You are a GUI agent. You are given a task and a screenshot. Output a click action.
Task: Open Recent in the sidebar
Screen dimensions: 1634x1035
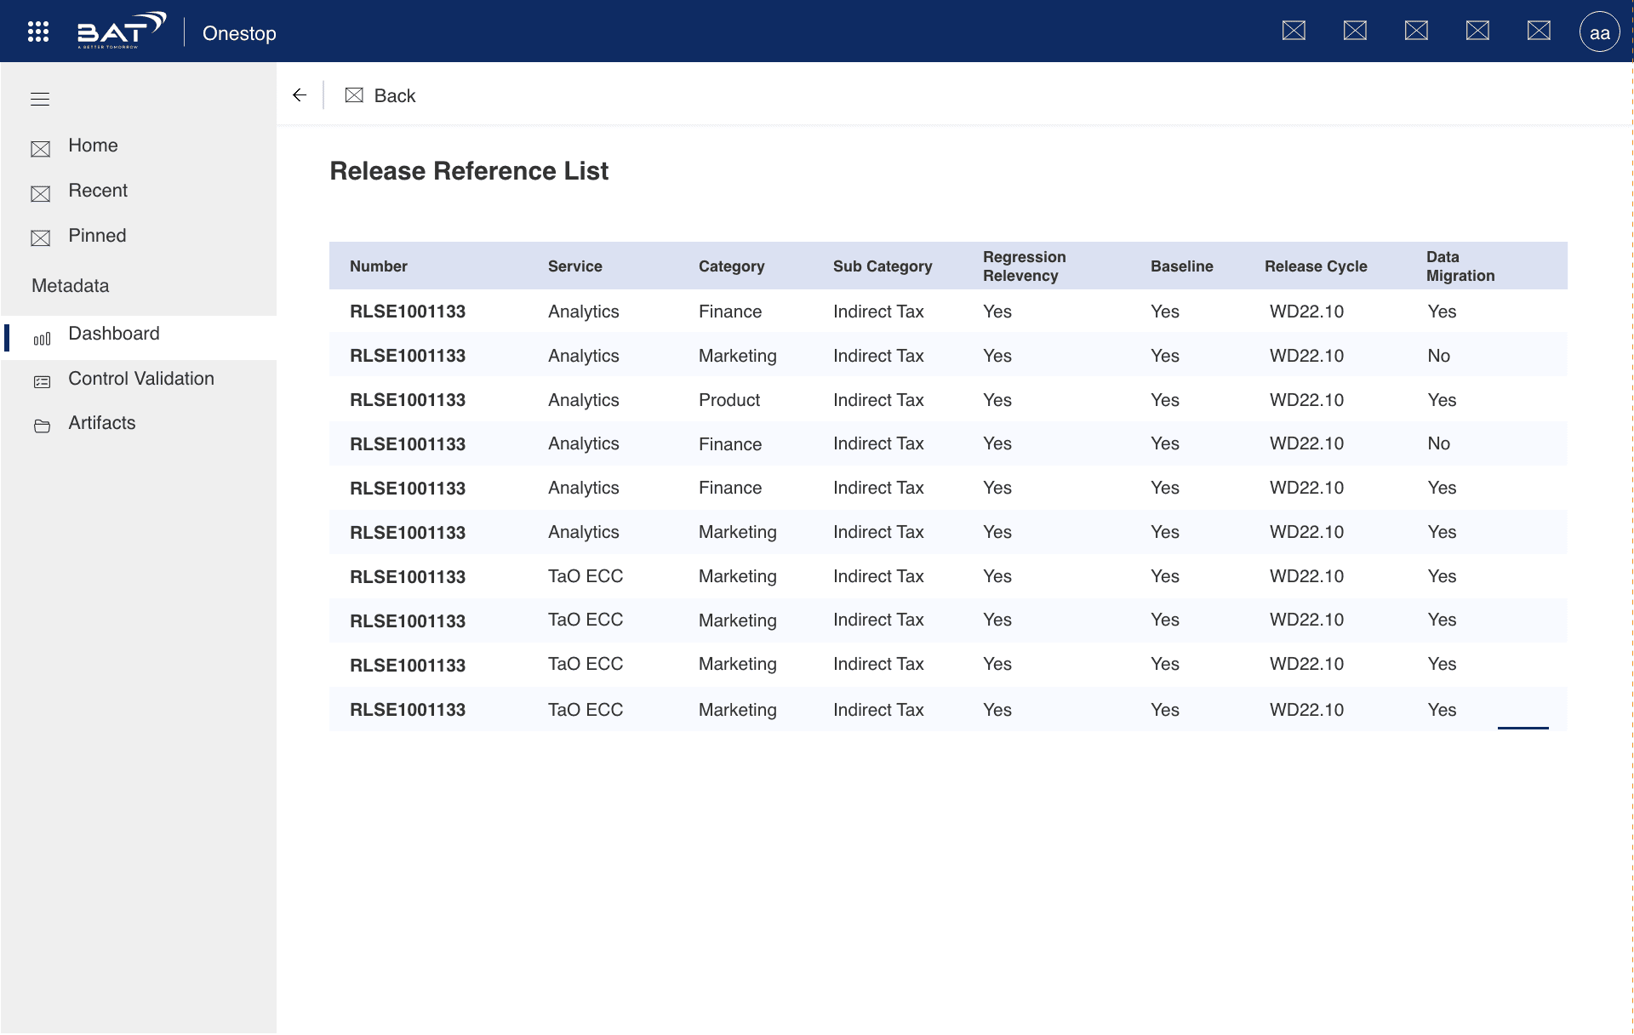(97, 191)
